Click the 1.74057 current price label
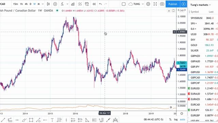This screenshot has height=123, width=218. point(182,63)
